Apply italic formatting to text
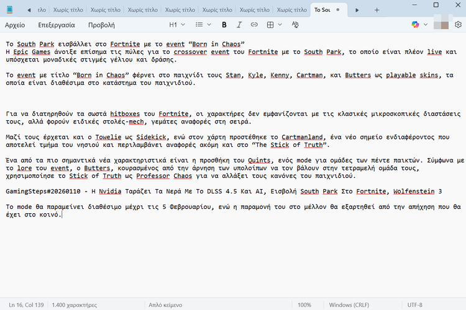 point(239,25)
